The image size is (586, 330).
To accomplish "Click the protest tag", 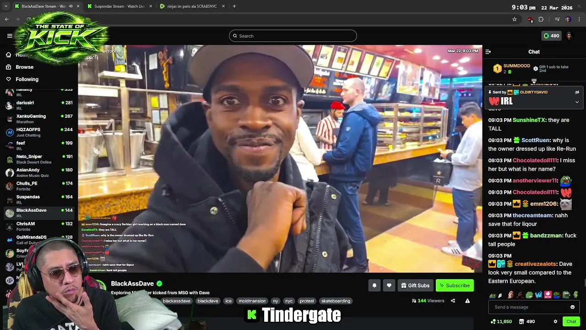I will point(307,301).
